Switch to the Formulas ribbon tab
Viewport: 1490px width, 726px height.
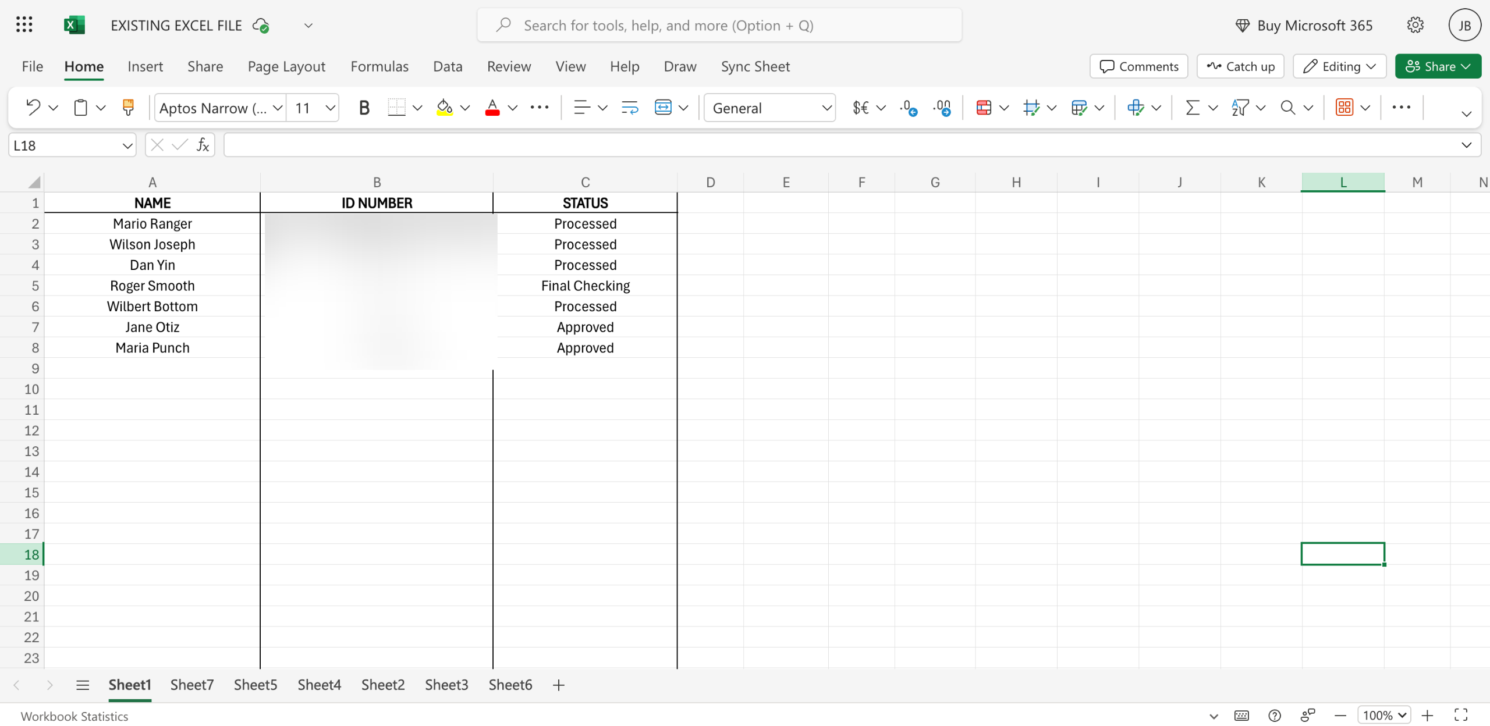tap(379, 66)
